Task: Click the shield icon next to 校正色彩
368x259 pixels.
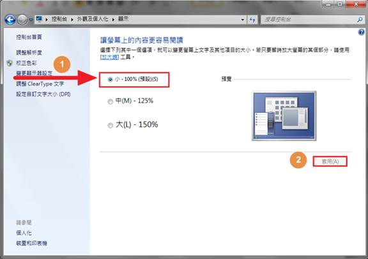Action: [x=10, y=63]
